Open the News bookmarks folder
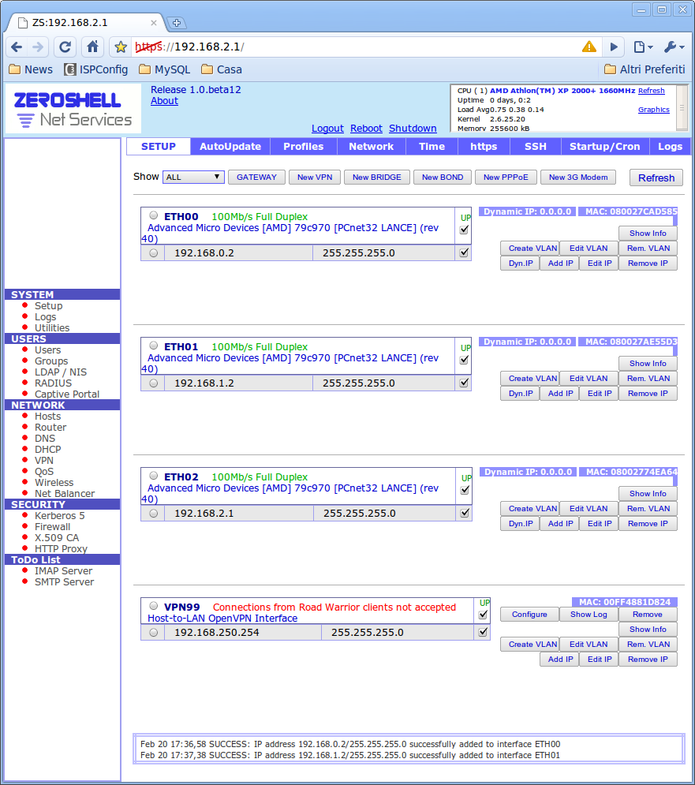 [31, 69]
